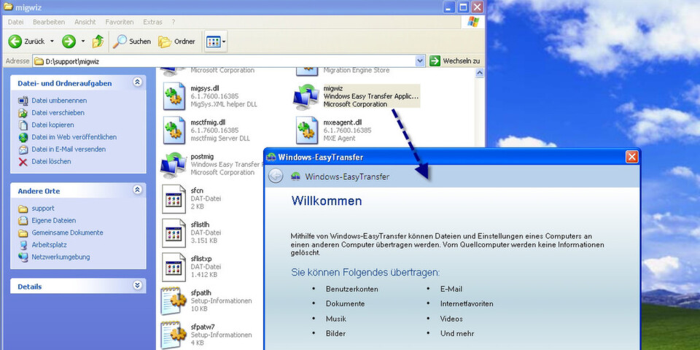The height and width of the screenshot is (350, 700).
Task: Open Netzwerkumgebung link
Action: pos(61,257)
